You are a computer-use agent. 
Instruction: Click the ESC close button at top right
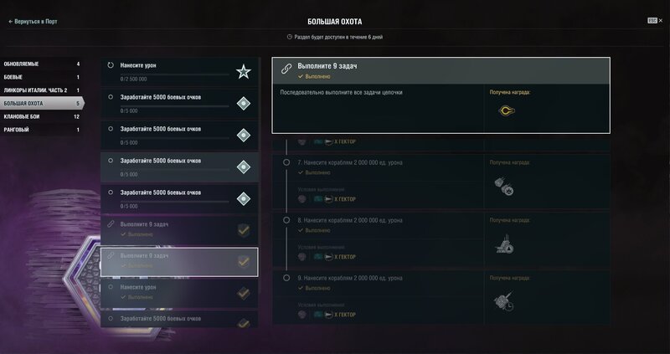point(655,20)
